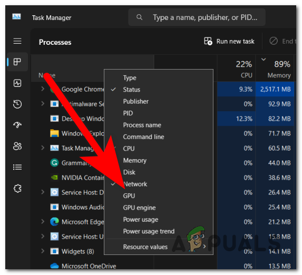Expand the Widgets (8) process group
302x275 pixels.
pos(43,251)
